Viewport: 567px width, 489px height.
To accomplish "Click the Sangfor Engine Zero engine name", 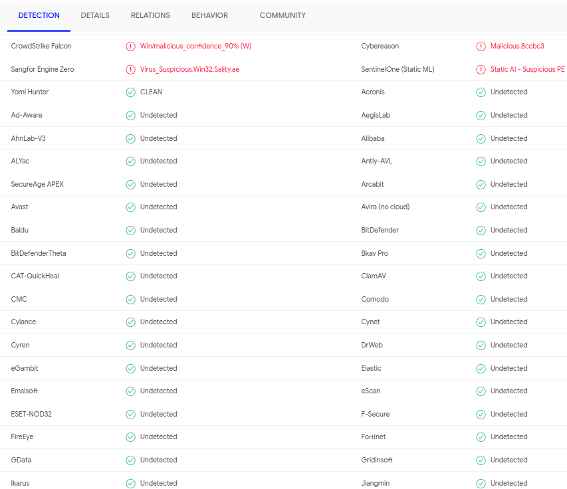I will [43, 69].
